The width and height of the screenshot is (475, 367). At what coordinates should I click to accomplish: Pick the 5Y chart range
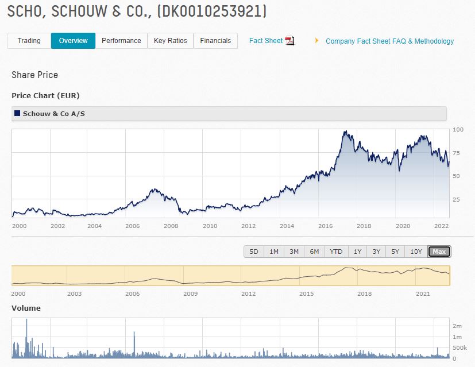click(395, 252)
